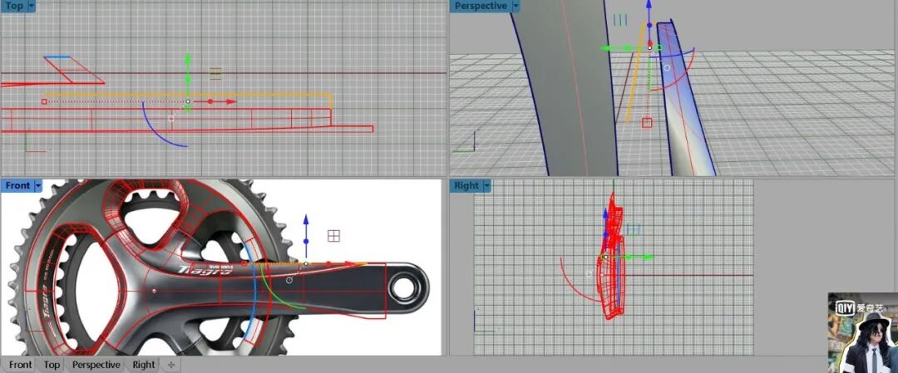This screenshot has height=373, width=898.
Task: Click green gumball move arrow in Top viewport
Action: (187, 59)
